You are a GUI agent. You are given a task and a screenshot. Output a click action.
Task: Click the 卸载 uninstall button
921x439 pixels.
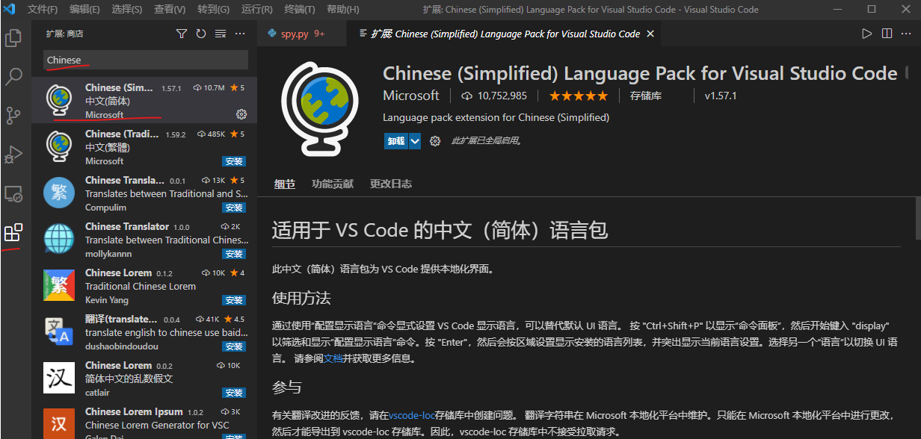tap(395, 141)
